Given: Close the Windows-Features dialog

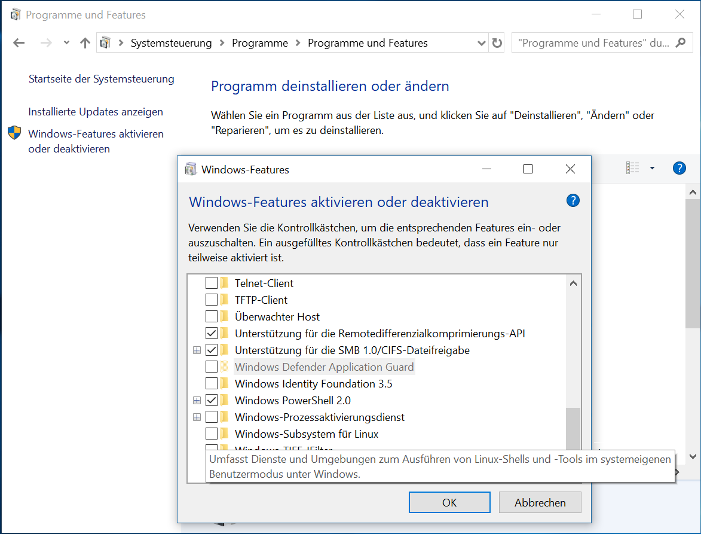Looking at the screenshot, I should coord(571,169).
